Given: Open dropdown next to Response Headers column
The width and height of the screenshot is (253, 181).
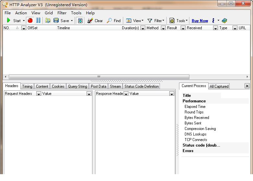Looking at the screenshot, I should [x=126, y=94].
